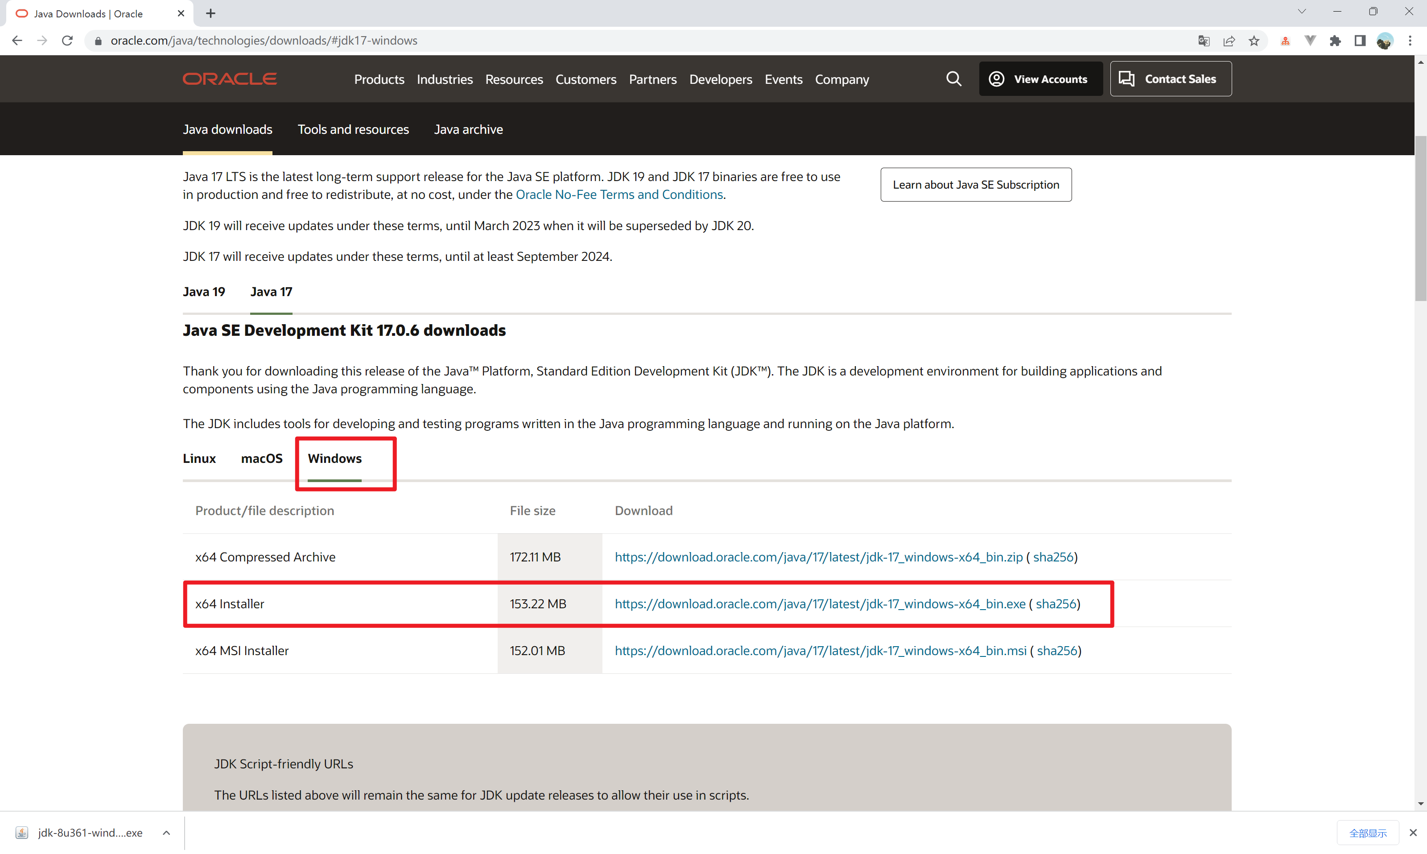The image size is (1427, 854).
Task: Expand options for jdk-8u361 download
Action: pyautogui.click(x=166, y=833)
